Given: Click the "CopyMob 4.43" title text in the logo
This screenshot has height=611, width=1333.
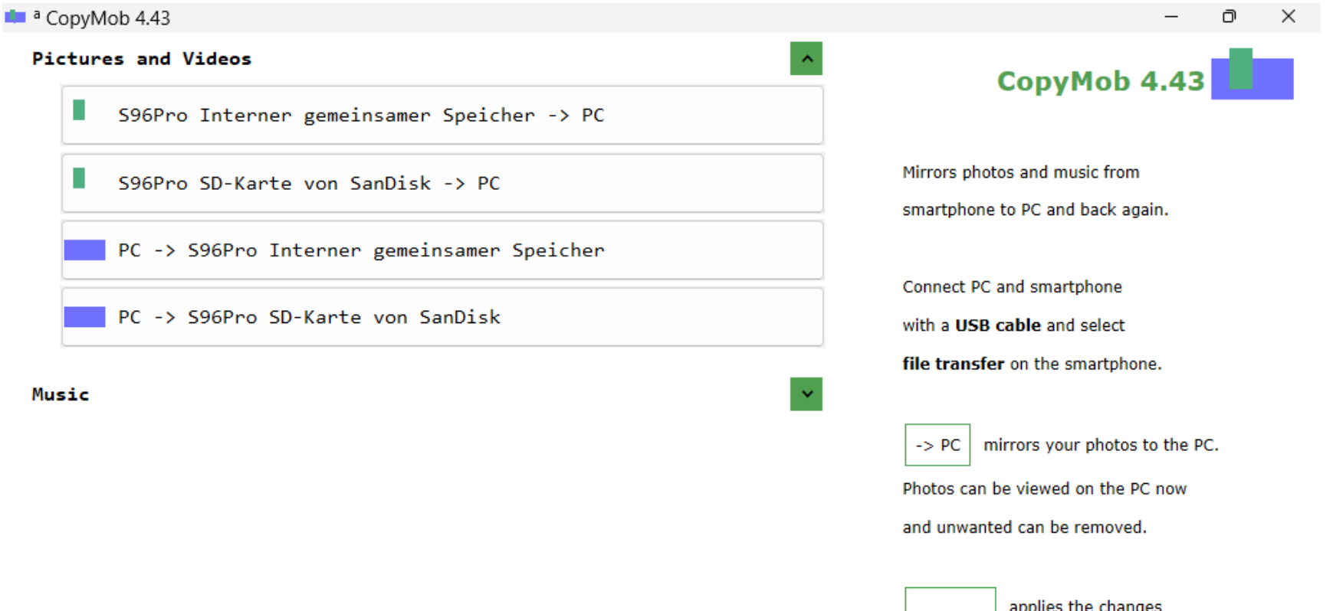Looking at the screenshot, I should click(1100, 81).
